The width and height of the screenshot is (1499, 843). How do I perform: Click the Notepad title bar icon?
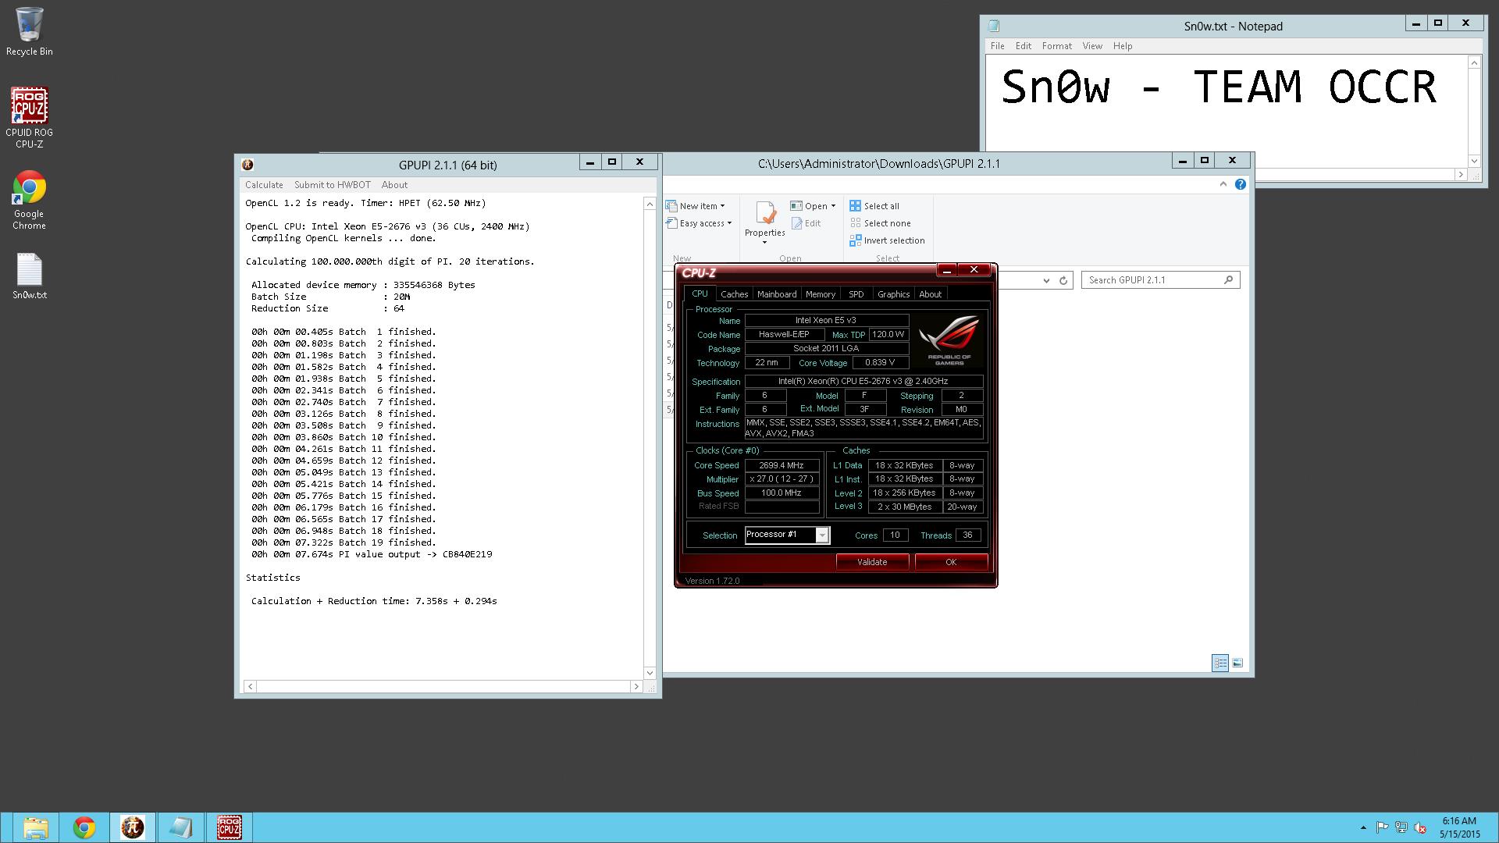994,26
